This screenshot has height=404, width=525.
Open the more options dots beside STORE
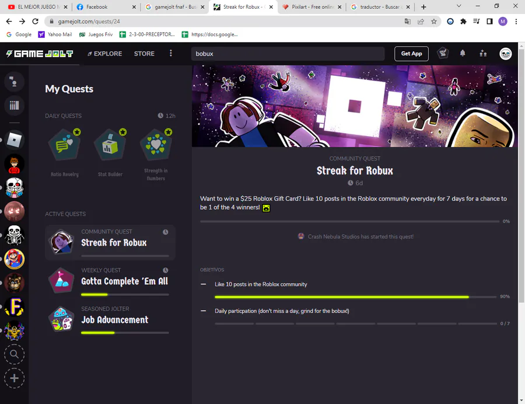pyautogui.click(x=171, y=53)
